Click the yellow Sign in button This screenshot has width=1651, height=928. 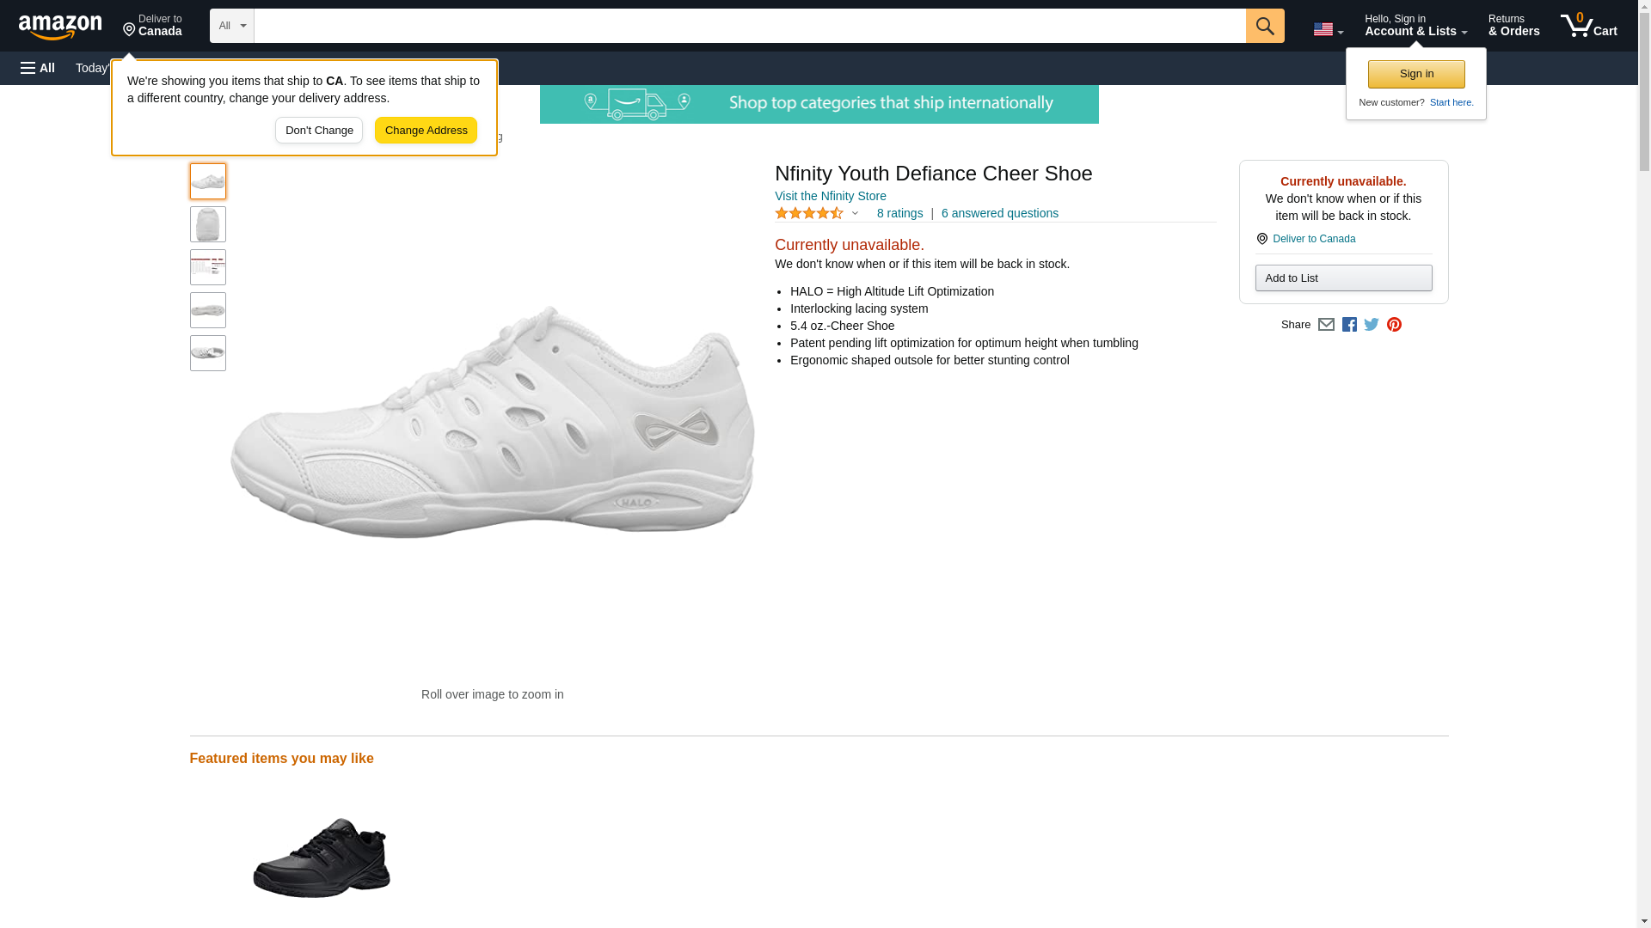1416,74
